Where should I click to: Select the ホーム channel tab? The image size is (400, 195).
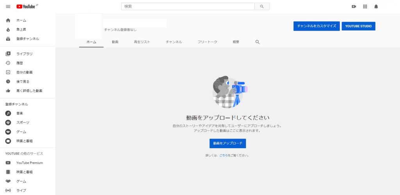click(91, 42)
